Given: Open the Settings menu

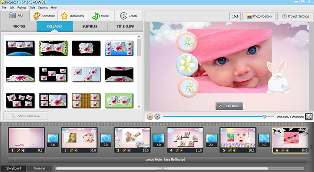Looking at the screenshot, I should [43, 8].
